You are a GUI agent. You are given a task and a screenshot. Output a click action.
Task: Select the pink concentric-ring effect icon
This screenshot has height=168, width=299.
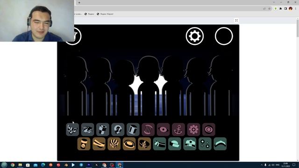click(209, 130)
